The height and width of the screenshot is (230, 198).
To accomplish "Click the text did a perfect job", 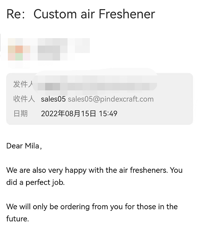I will coord(36,182).
